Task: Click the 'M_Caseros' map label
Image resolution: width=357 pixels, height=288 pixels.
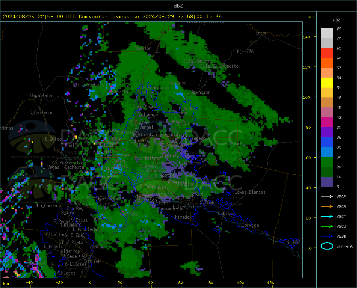Action: pos(190,163)
